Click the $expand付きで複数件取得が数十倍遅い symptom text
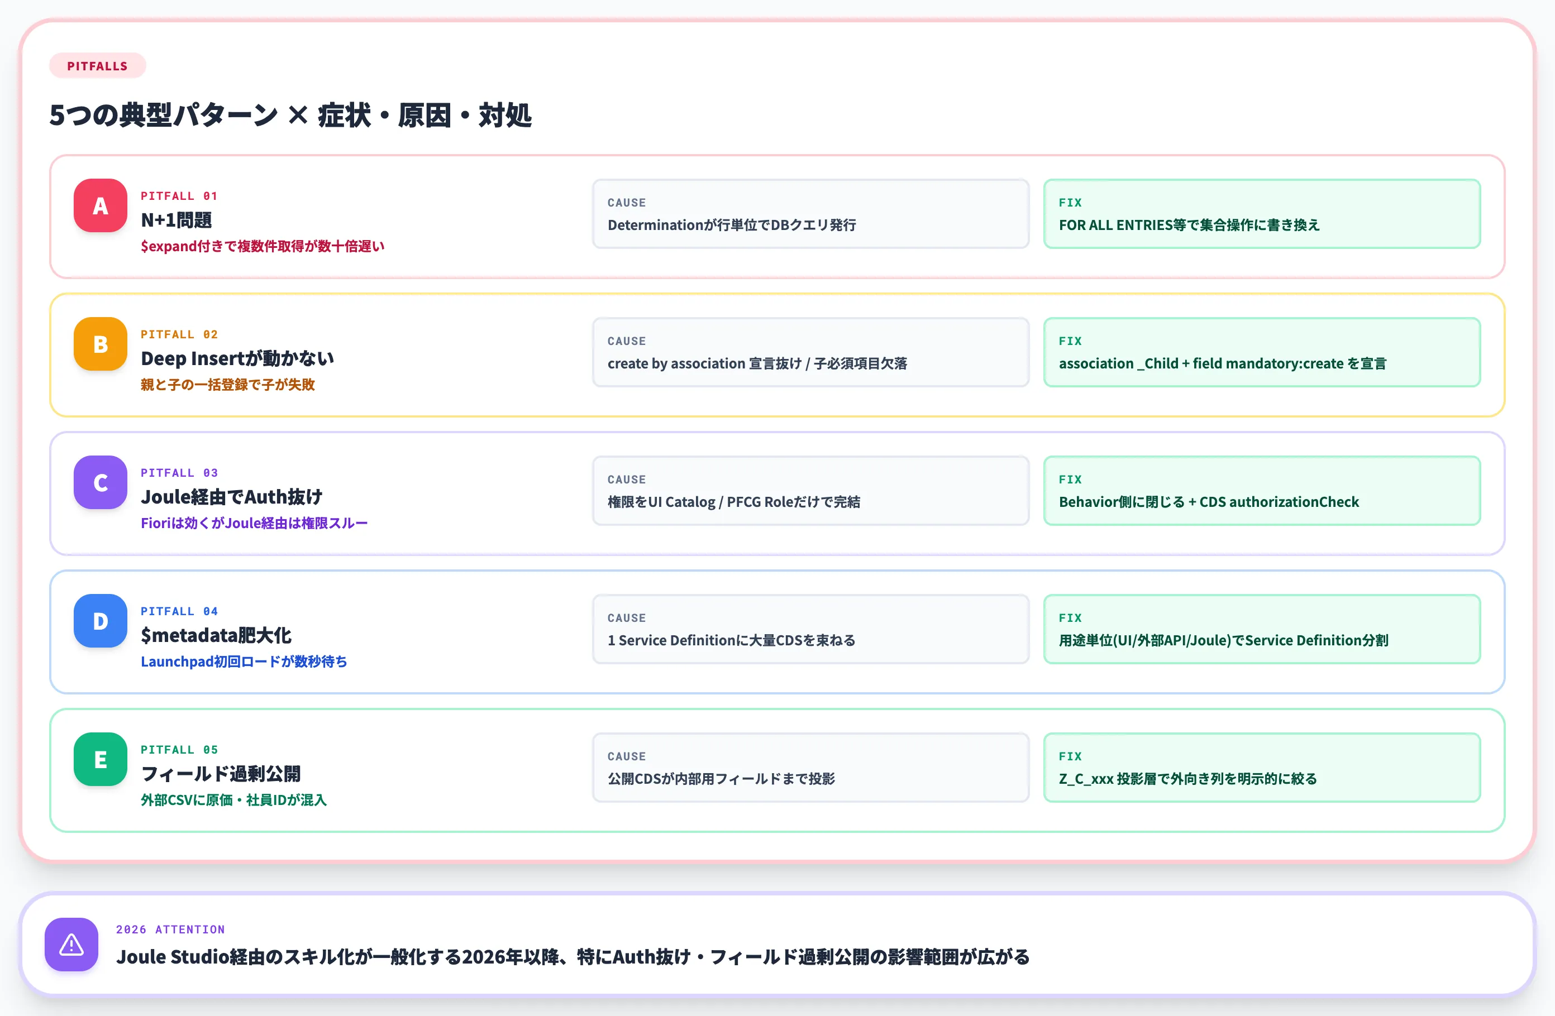Viewport: 1555px width, 1016px height. 263,246
